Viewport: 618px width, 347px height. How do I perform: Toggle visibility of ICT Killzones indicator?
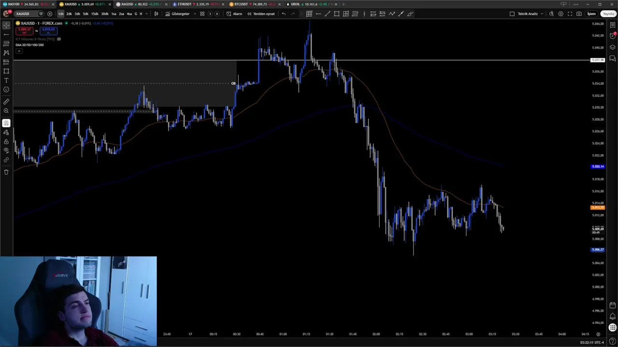click(59, 39)
